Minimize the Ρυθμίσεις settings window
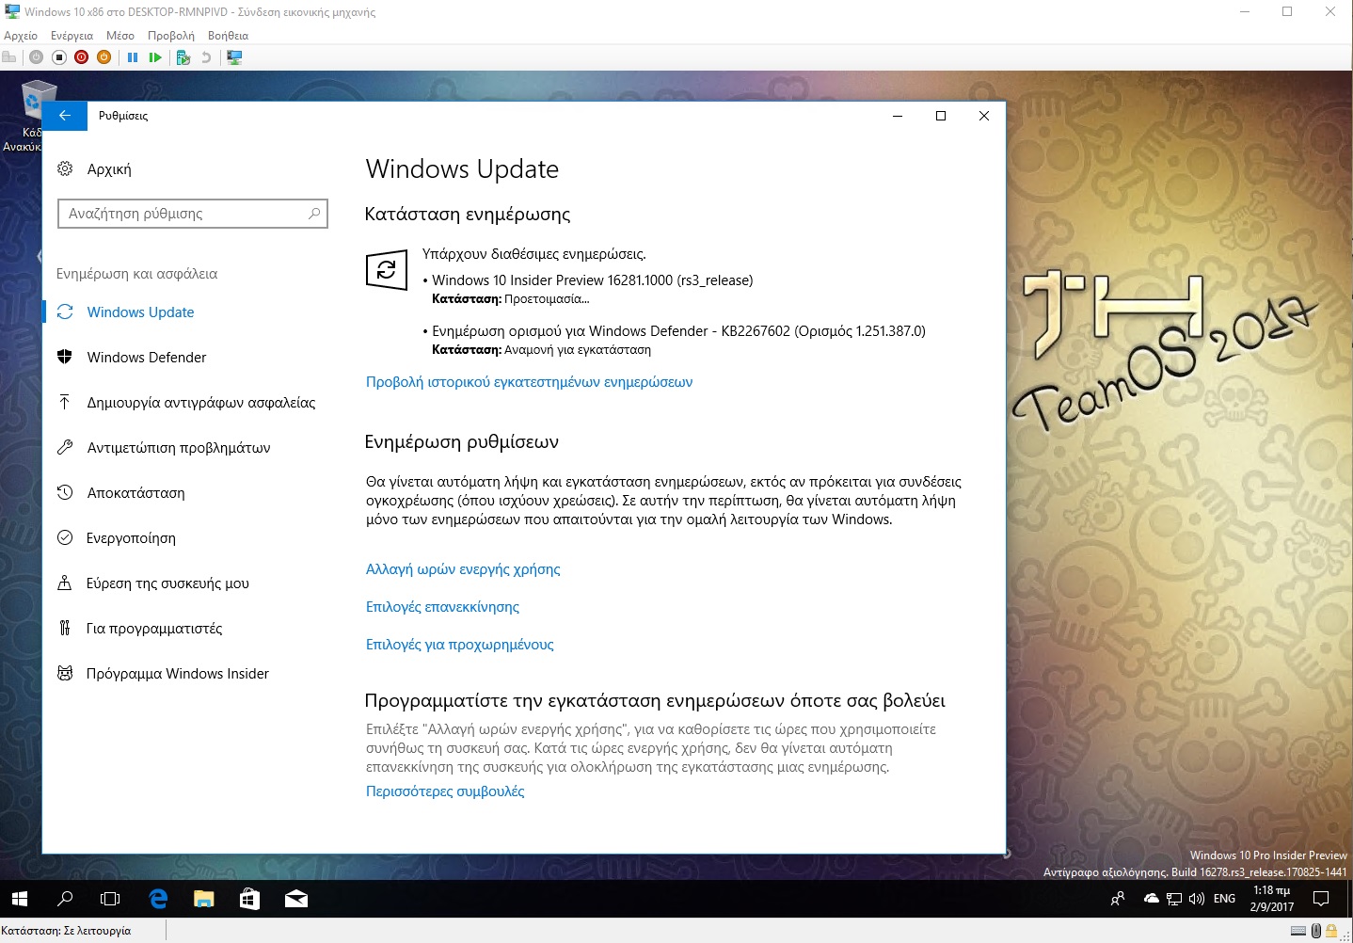Viewport: 1353px width, 943px height. click(x=898, y=116)
